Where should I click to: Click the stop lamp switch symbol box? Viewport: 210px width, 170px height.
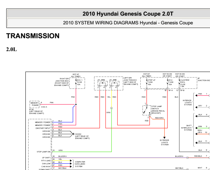pyautogui.click(x=147, y=110)
